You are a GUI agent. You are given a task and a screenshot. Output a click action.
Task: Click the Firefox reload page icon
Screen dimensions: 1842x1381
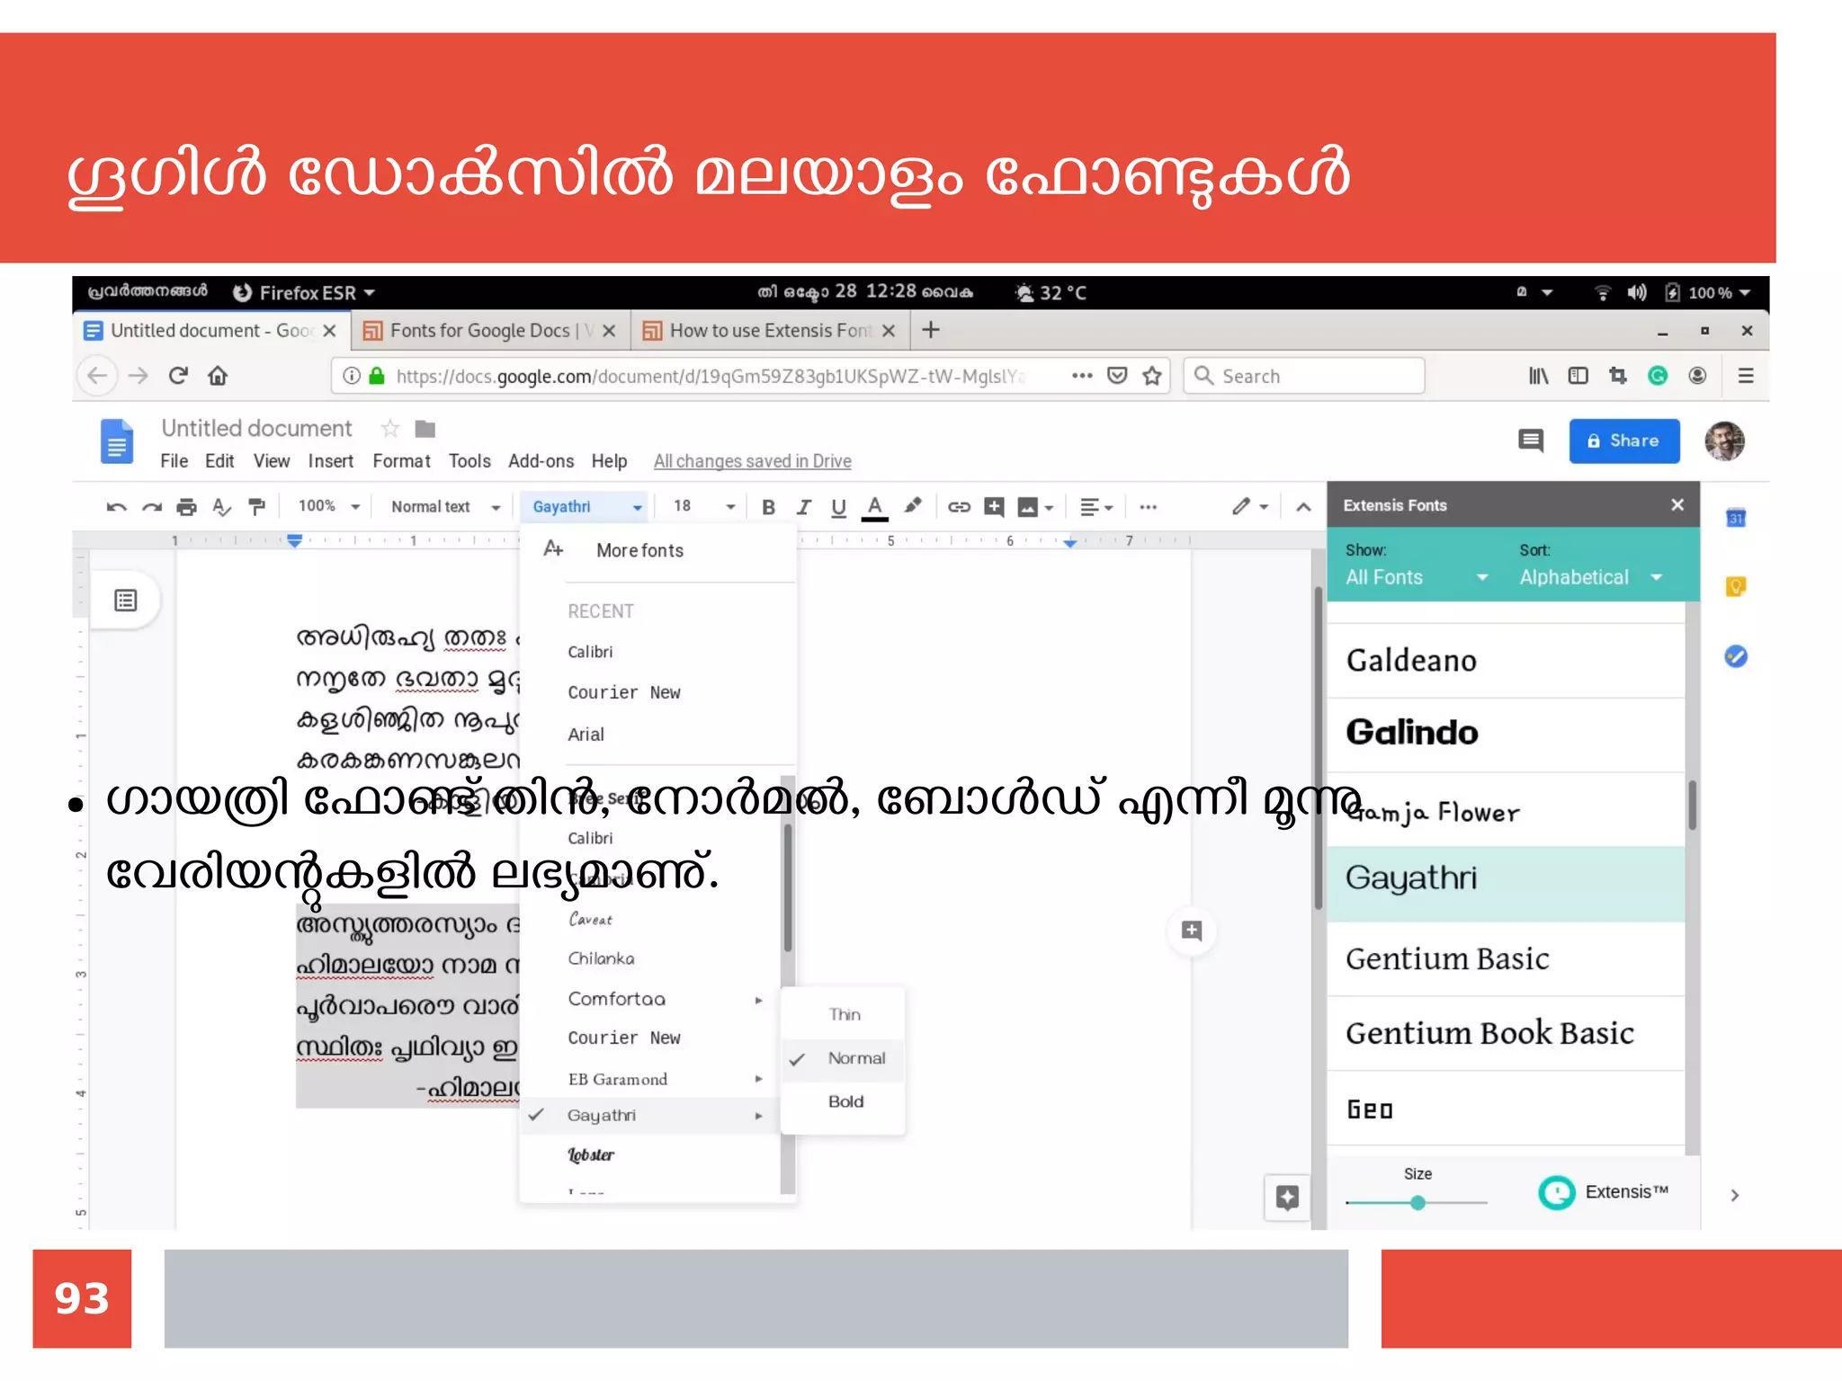[x=178, y=376]
